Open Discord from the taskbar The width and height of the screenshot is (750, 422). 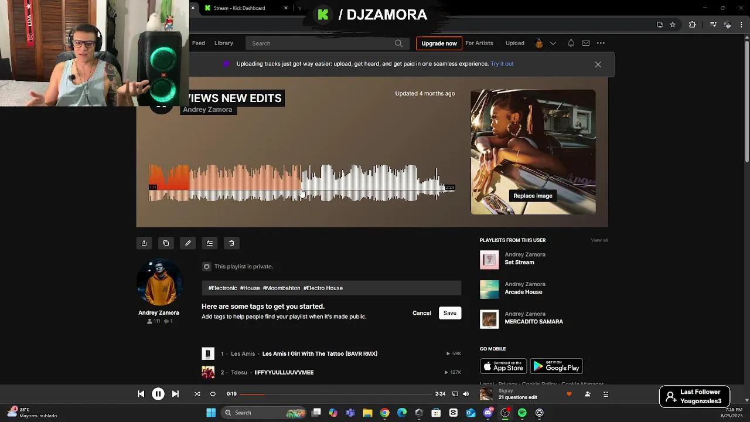[488, 413]
